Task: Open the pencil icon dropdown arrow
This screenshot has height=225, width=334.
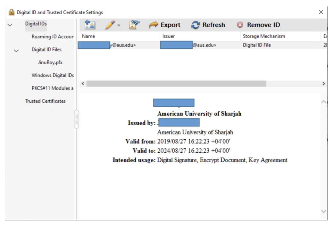Action: tap(119, 25)
